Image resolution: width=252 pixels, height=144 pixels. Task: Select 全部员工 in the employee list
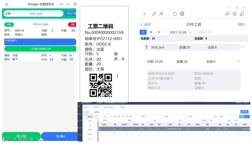pos(90,117)
